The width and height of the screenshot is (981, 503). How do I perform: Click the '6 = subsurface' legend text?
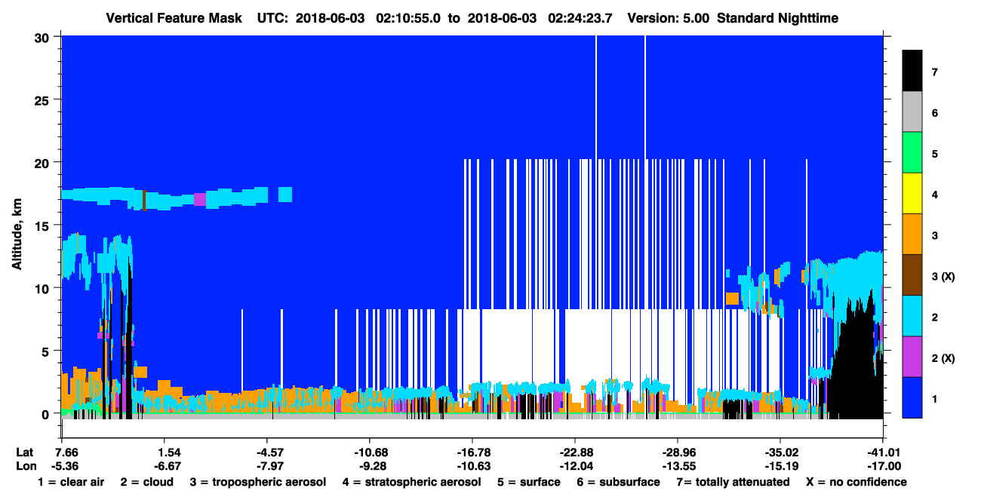(x=618, y=482)
